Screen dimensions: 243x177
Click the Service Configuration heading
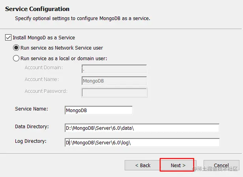click(37, 9)
